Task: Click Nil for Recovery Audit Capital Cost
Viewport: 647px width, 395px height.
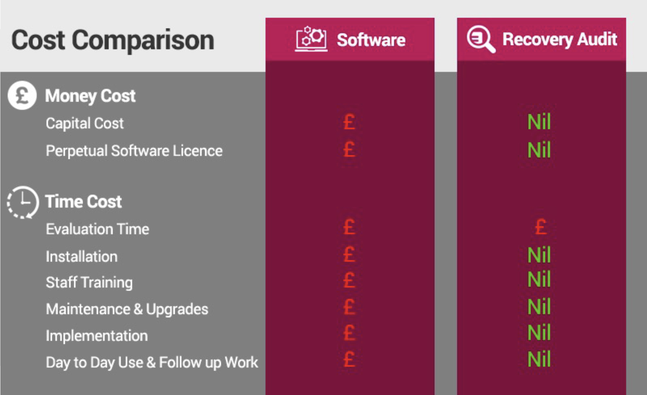Action: point(539,122)
